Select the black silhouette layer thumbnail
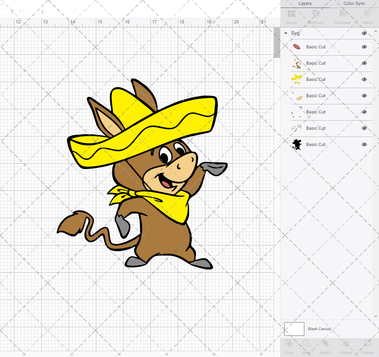The image size is (379, 357). [x=297, y=144]
